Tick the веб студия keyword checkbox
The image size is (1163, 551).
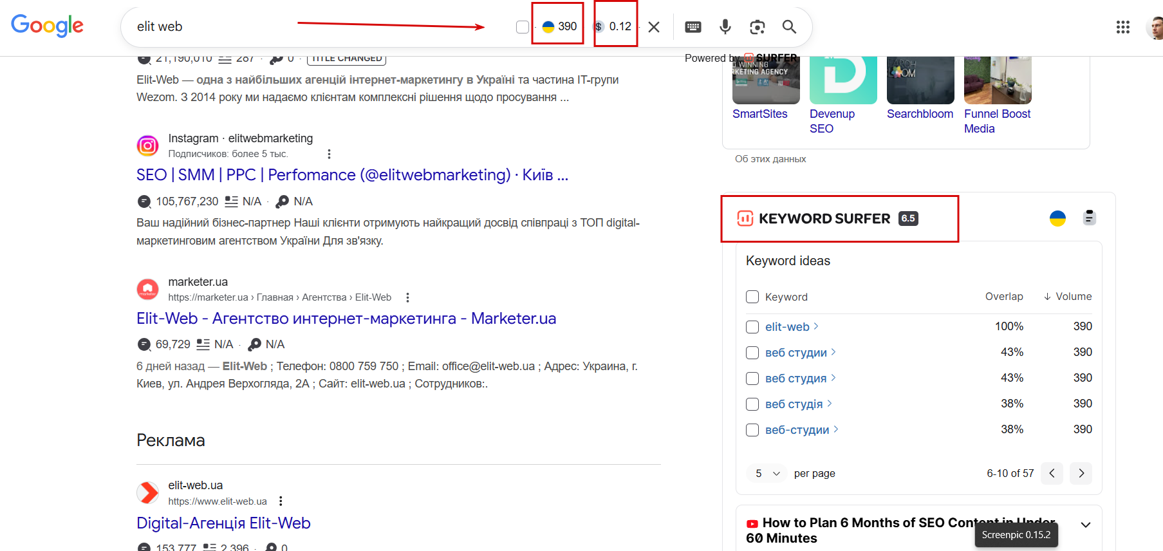(x=752, y=378)
